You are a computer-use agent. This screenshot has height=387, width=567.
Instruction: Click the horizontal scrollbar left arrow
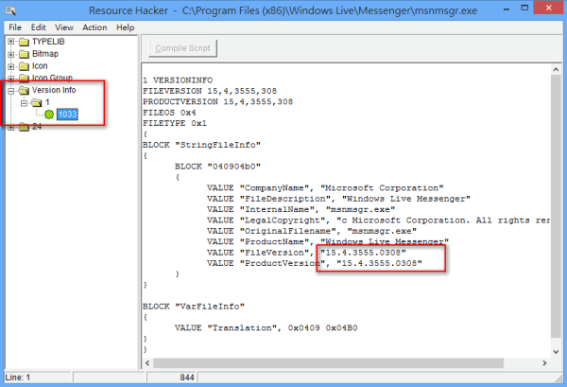pyautogui.click(x=147, y=362)
